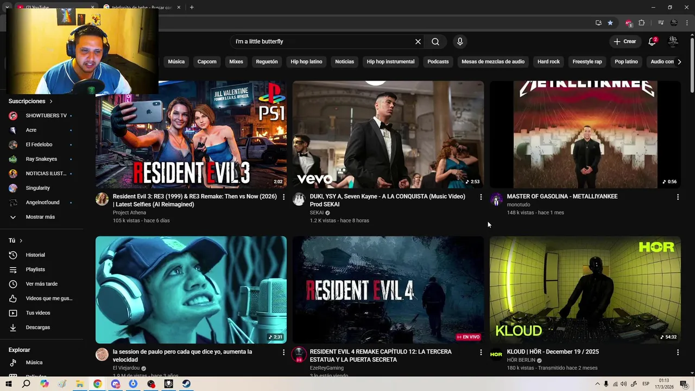Screen dimensions: 695x391
Task: Open Chrome three-dot menu
Action: 687,23
